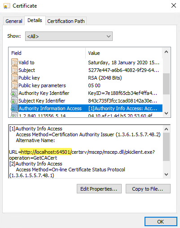Click the Edit Properties button

tap(99, 189)
